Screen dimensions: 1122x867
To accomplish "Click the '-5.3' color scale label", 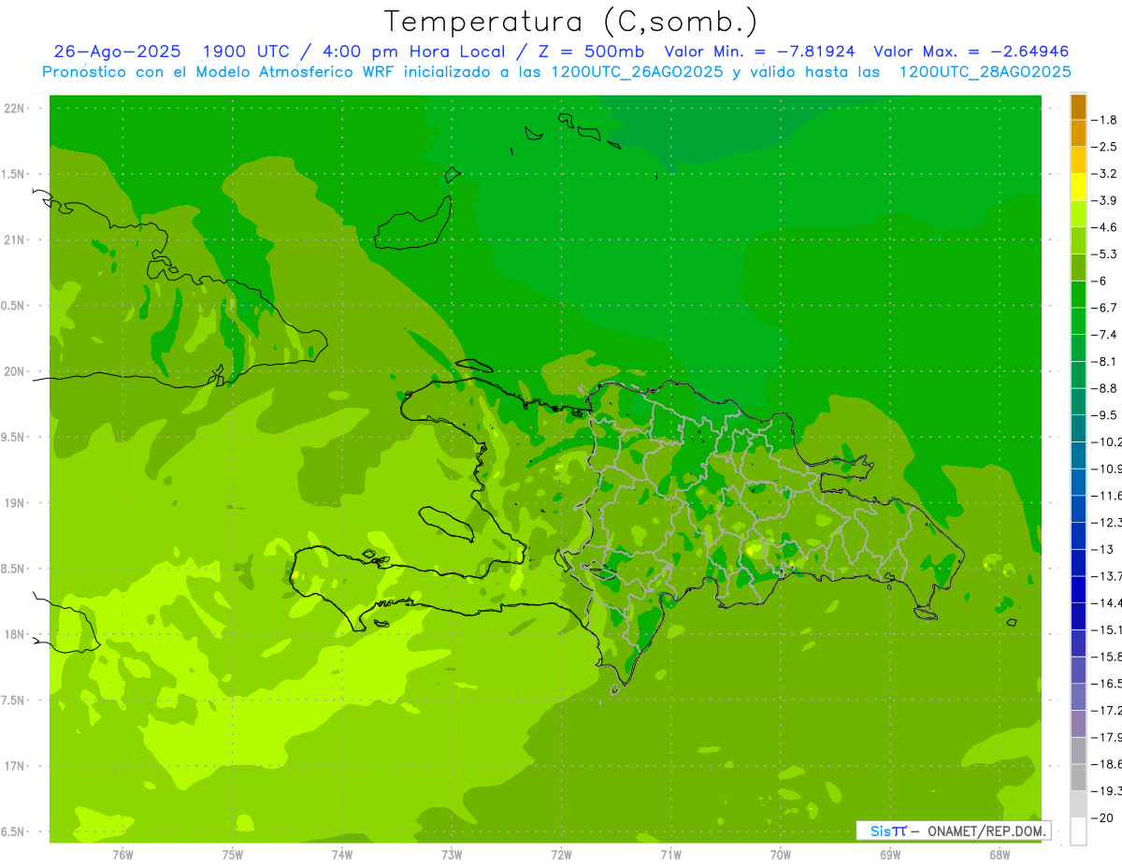I will (x=1106, y=253).
